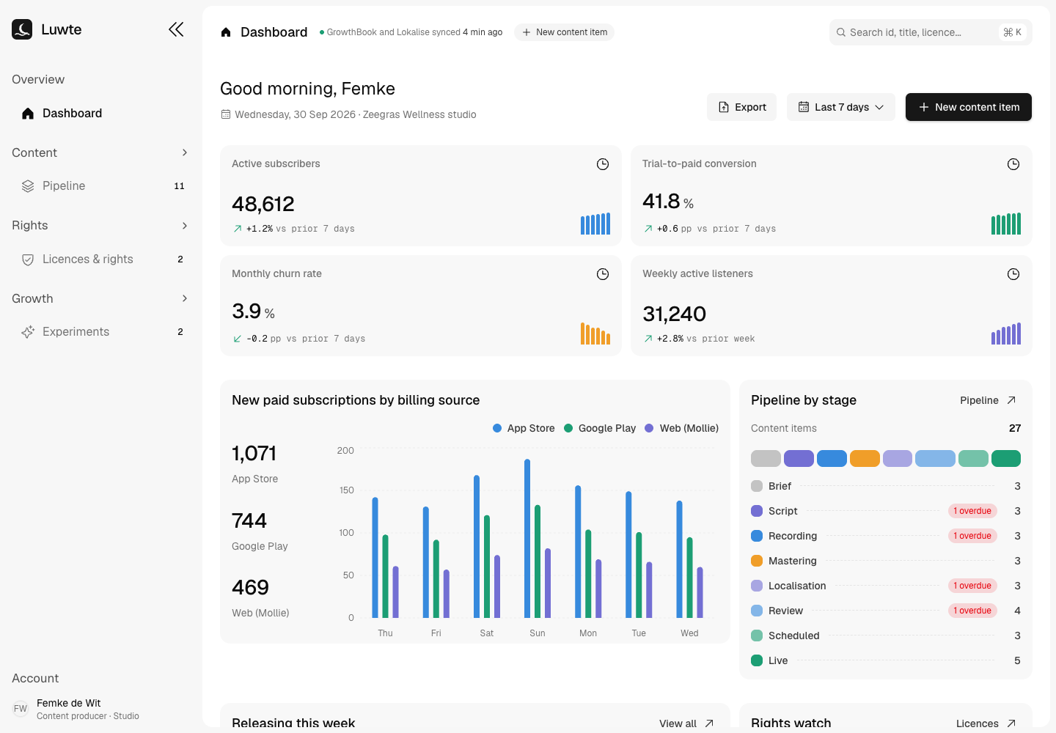Click the clock icon on Active subscribers card
The height and width of the screenshot is (733, 1056).
pyautogui.click(x=603, y=164)
